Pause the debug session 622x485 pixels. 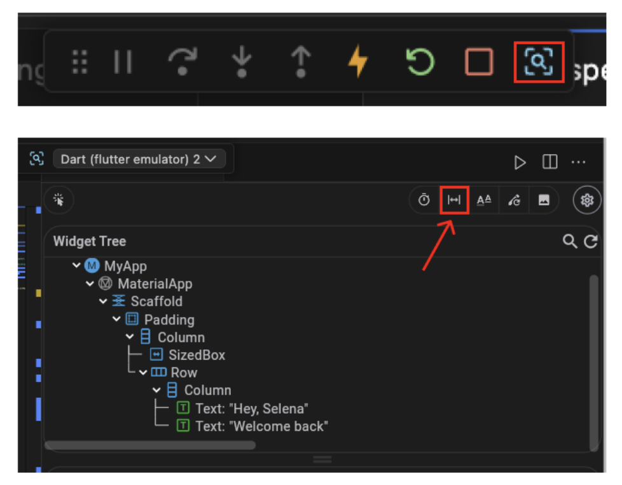[123, 62]
